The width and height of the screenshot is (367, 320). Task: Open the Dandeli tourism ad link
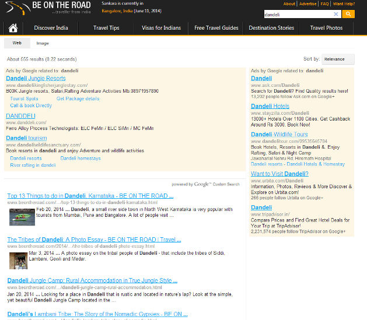(x=26, y=138)
